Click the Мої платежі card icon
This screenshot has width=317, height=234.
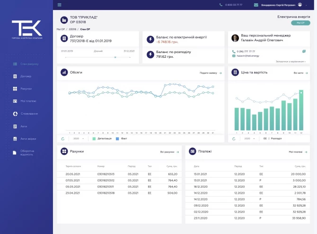pyautogui.click(x=15, y=101)
